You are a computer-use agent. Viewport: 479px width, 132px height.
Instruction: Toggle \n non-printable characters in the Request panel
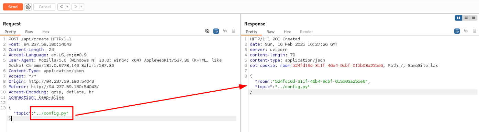[x=225, y=31]
